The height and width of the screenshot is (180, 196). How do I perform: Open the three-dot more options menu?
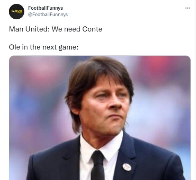188,8
